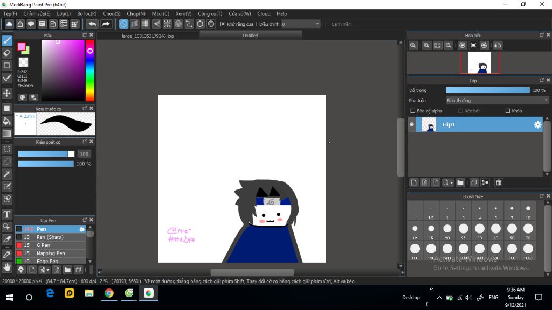Delete layer with the trash icon
Image resolution: width=552 pixels, height=310 pixels.
(x=499, y=182)
